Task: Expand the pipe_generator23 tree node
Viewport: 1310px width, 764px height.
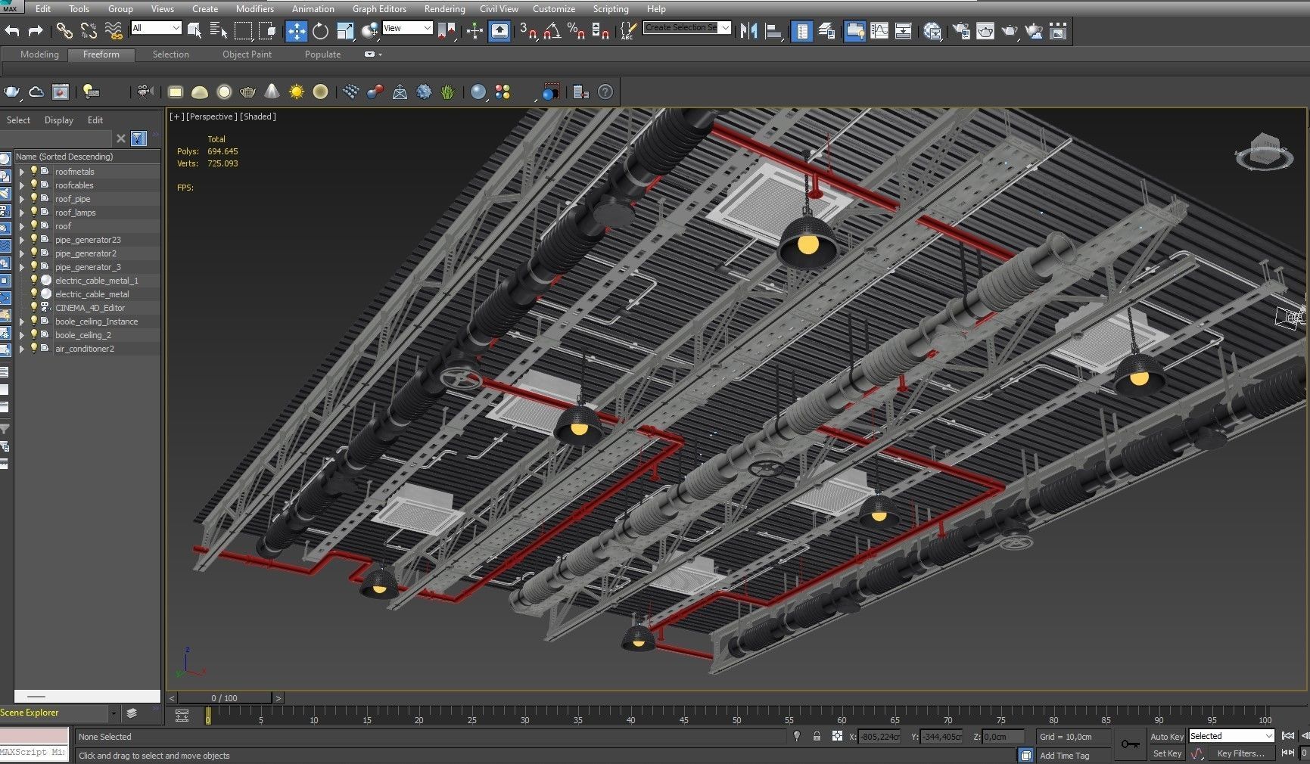Action: point(22,240)
